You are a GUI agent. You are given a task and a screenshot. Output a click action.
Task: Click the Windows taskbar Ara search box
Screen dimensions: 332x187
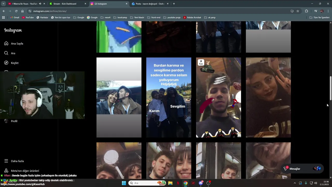click(147, 183)
